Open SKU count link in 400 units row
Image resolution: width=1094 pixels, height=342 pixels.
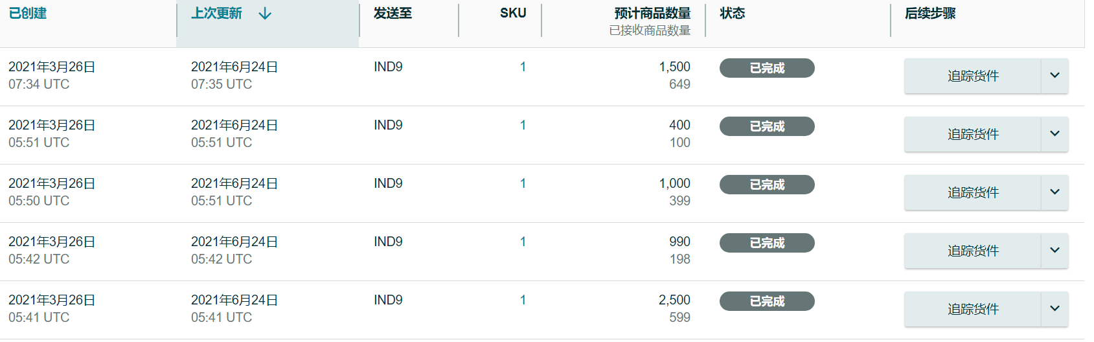(523, 125)
